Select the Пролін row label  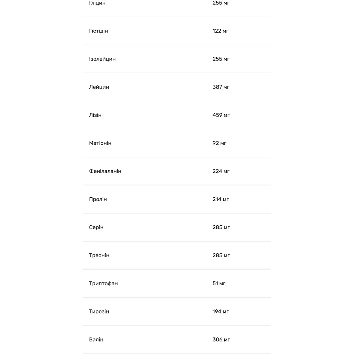(98, 199)
